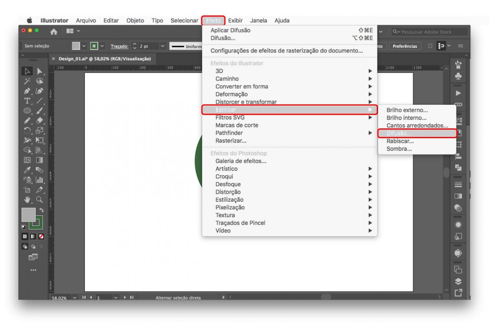Open the Layers panel icon
This screenshot has width=489, height=326.
(458, 281)
